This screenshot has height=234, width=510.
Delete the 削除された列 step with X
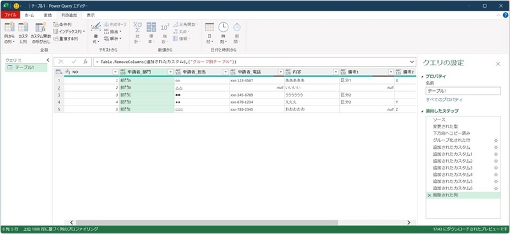click(x=429, y=195)
